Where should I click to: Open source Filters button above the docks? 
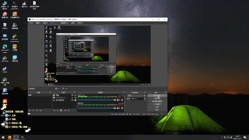pos(65,89)
